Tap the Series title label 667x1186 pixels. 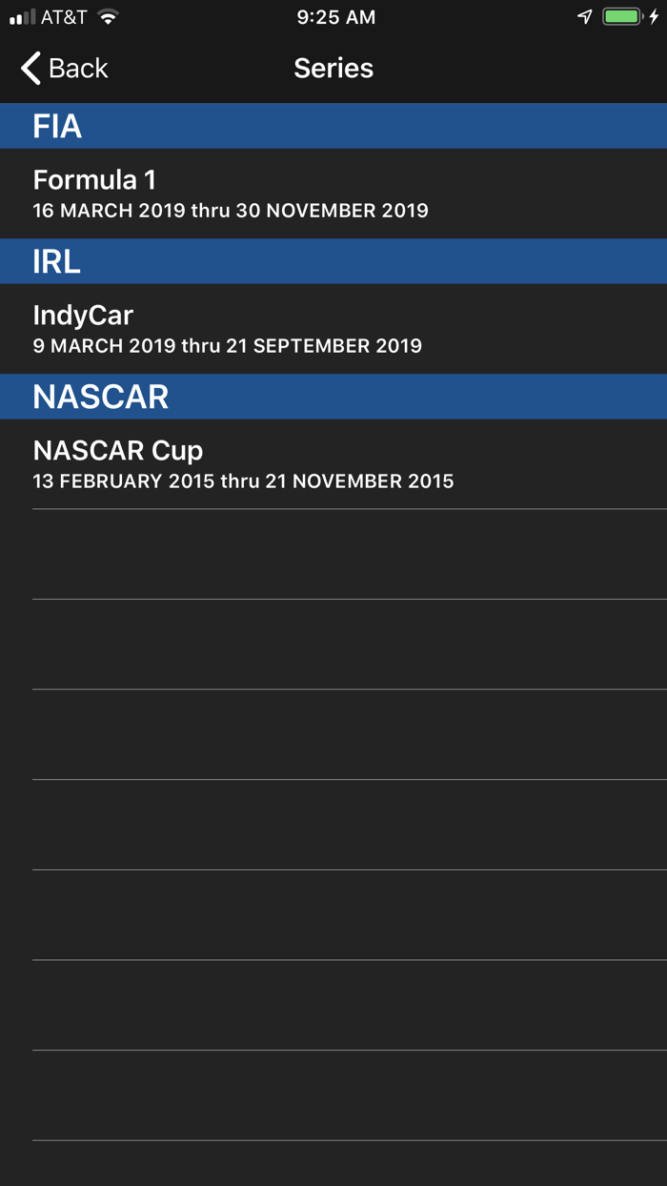333,68
